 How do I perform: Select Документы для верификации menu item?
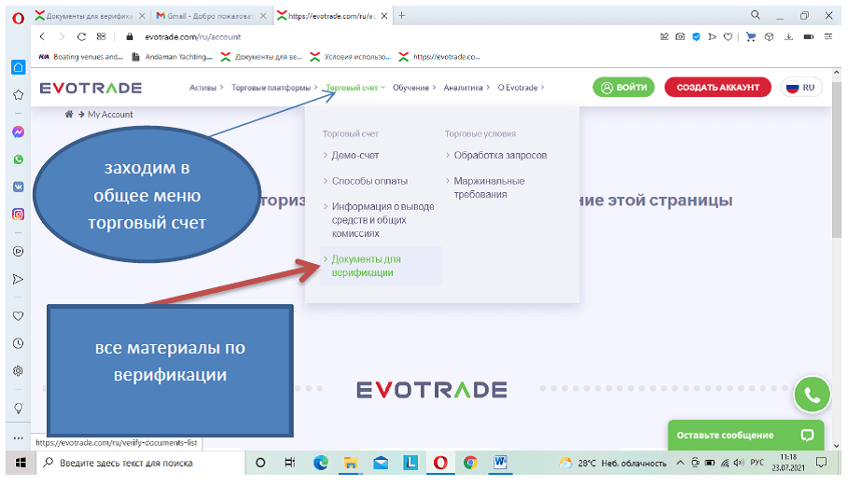point(367,266)
